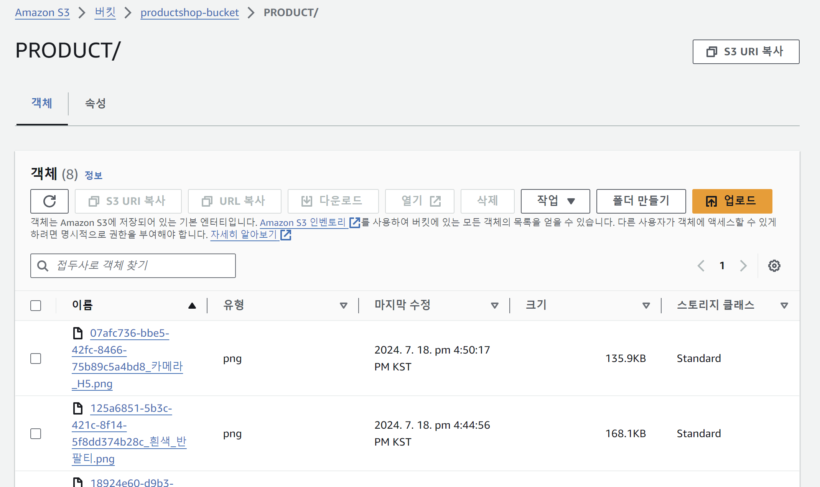Sort by 유형 column arrow
This screenshot has width=820, height=487.
point(343,306)
